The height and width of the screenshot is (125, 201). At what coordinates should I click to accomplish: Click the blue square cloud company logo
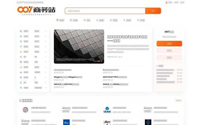click(x=66, y=122)
